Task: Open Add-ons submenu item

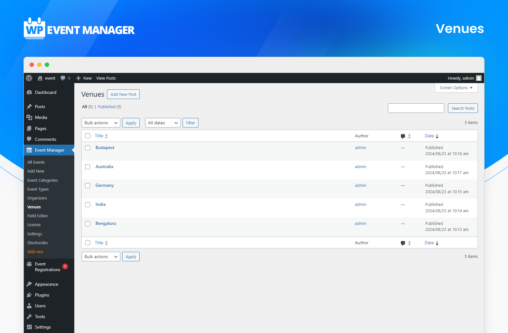Action: pyautogui.click(x=35, y=251)
